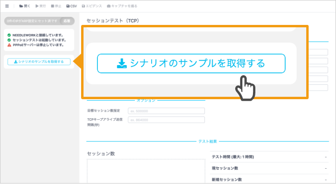Image resolution: width=336 pixels, height=184 pixels.
Task: Open the hamburger menu
Action: 7,6
